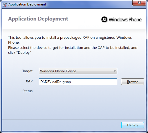Expand the Target device dropdown
The image size is (148, 133).
(78, 71)
